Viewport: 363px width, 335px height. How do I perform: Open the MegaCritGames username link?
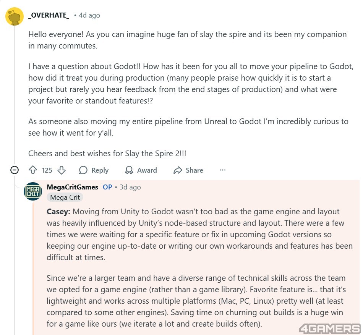click(x=72, y=187)
